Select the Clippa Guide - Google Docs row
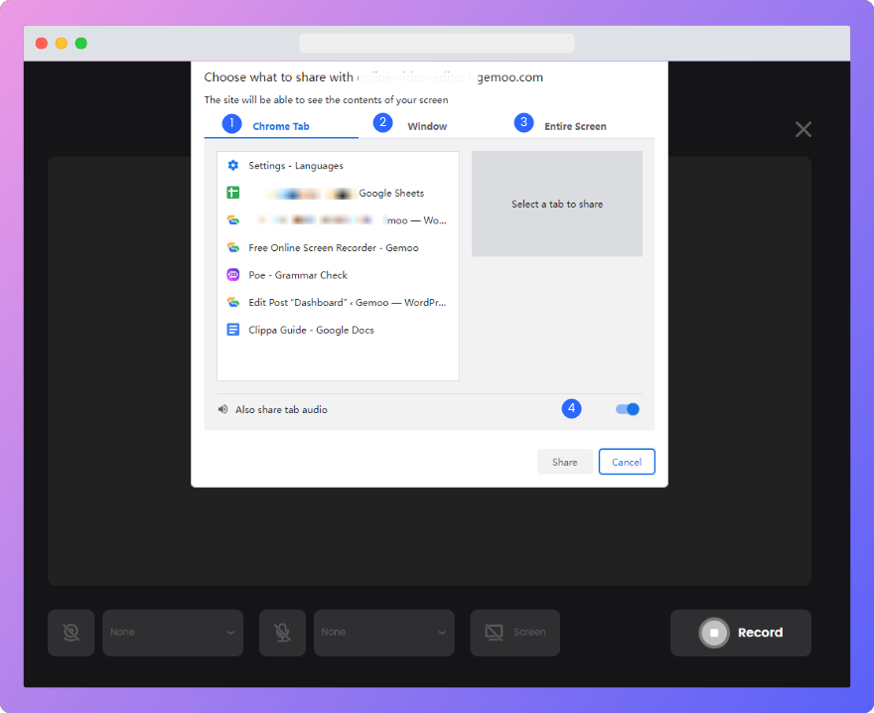 [338, 330]
